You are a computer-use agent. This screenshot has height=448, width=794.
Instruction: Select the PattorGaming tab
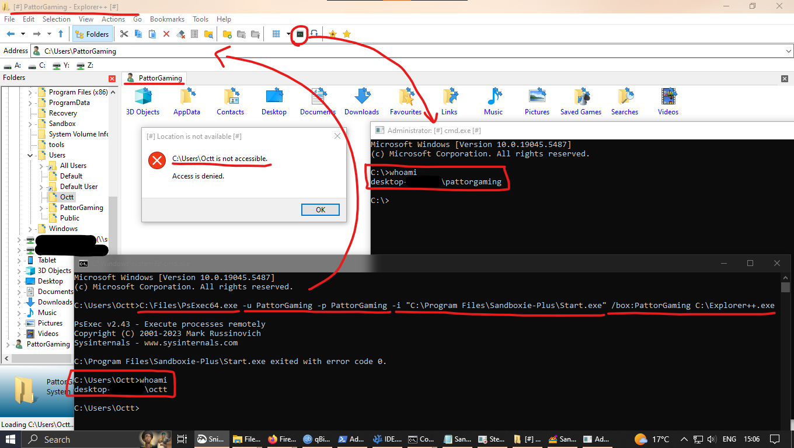[154, 78]
